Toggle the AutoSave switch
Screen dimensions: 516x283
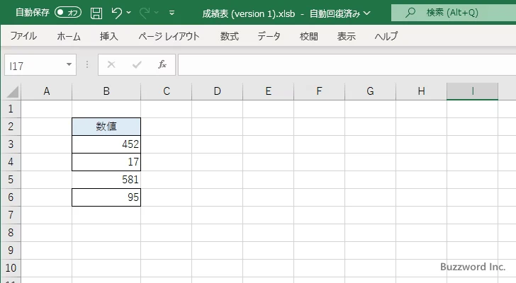click(x=68, y=13)
